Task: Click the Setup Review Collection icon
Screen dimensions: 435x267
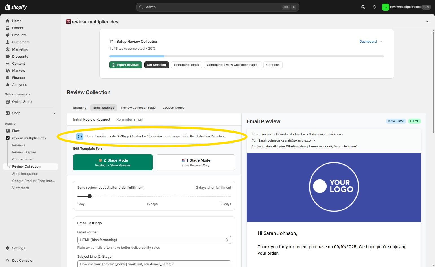Action: coord(112,42)
